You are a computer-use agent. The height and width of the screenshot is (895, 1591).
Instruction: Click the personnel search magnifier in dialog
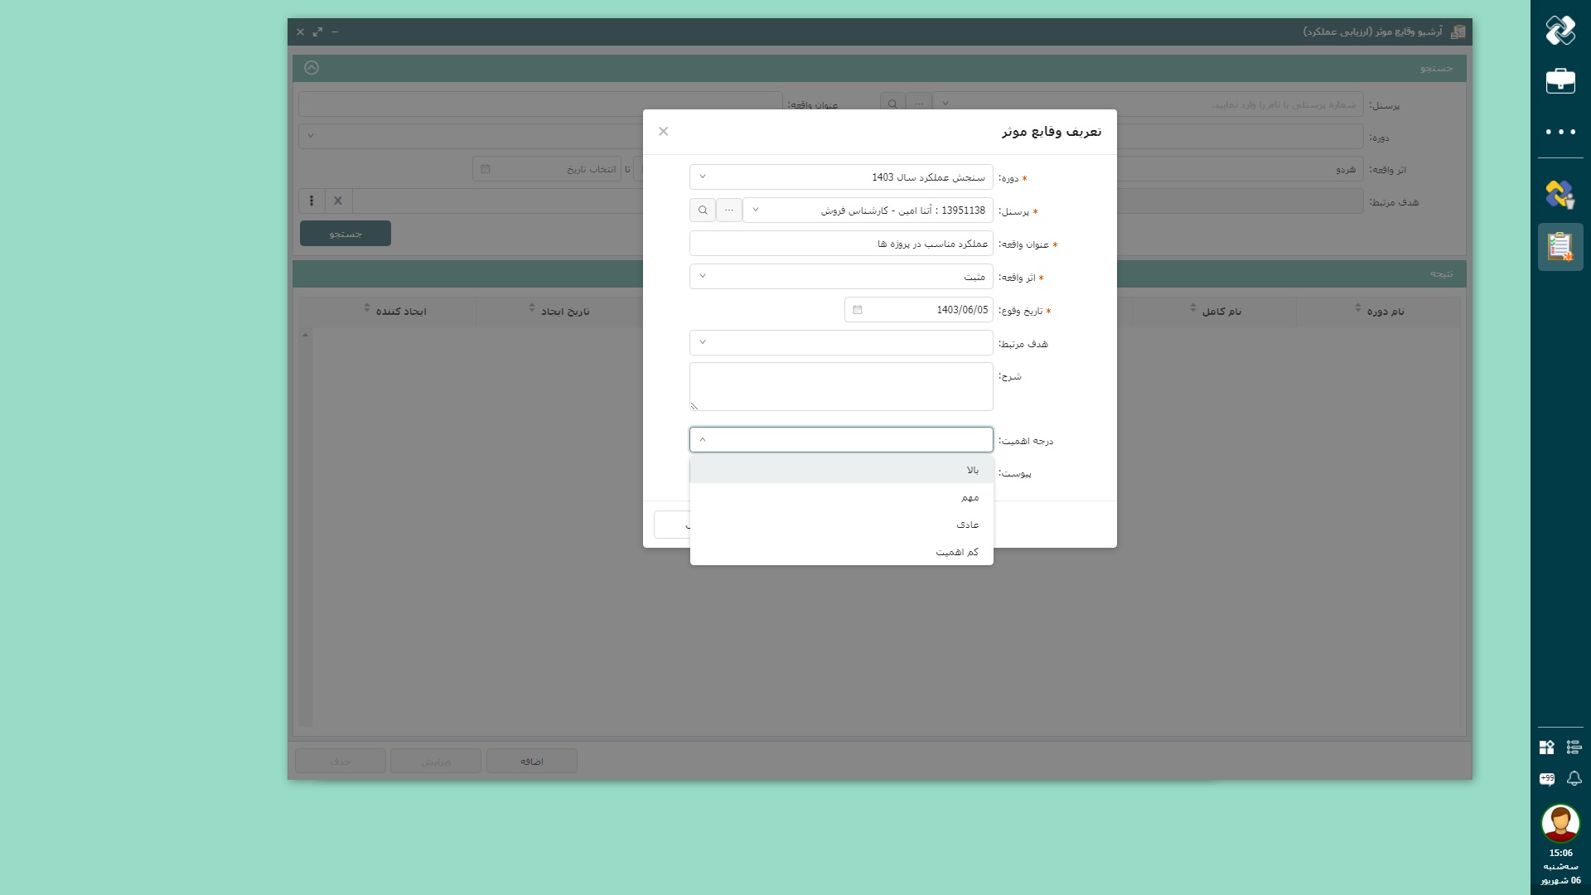(x=703, y=210)
